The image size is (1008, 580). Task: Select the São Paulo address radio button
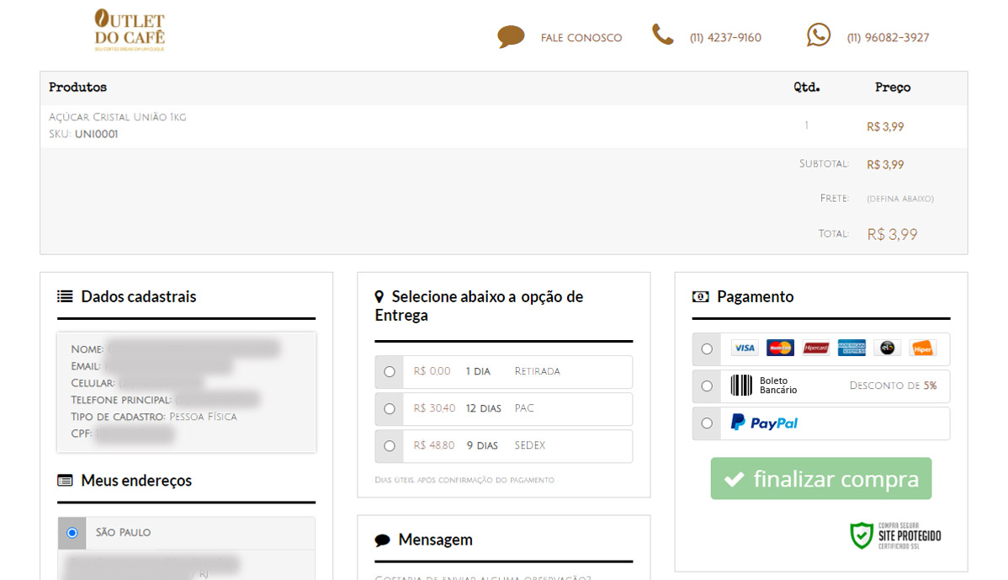point(72,533)
